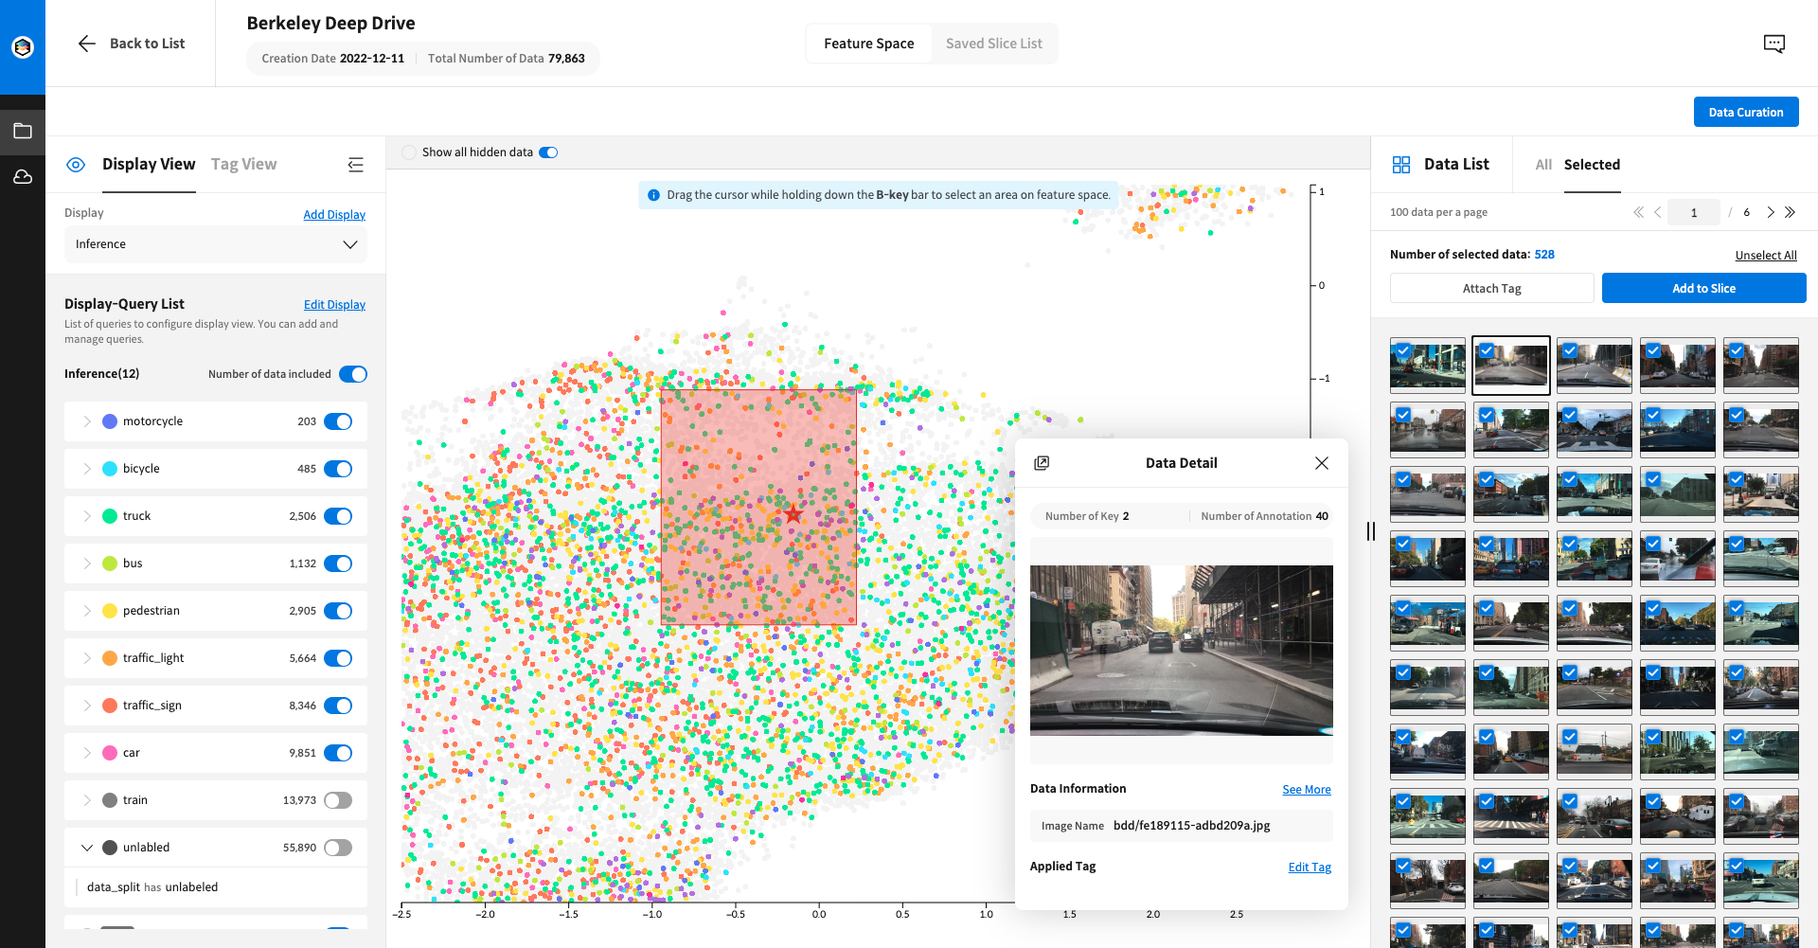Collapse the unlabled query row

tap(87, 848)
